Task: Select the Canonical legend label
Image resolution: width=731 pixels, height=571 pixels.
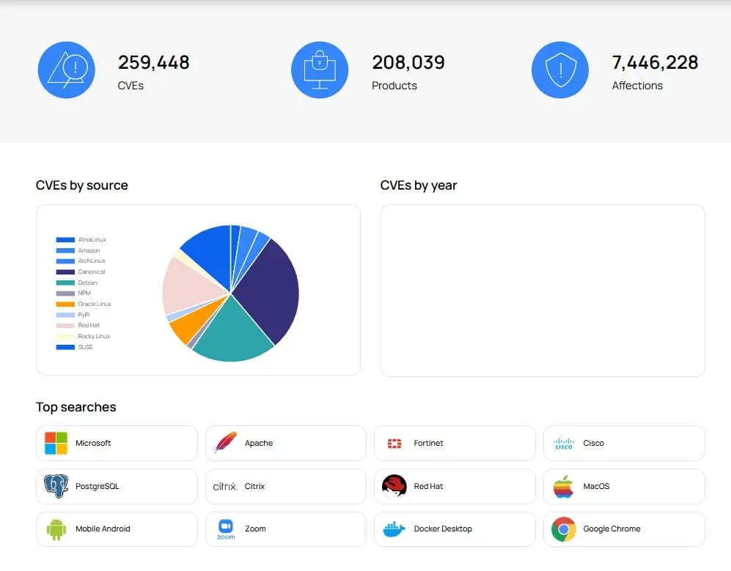Action: tap(92, 272)
